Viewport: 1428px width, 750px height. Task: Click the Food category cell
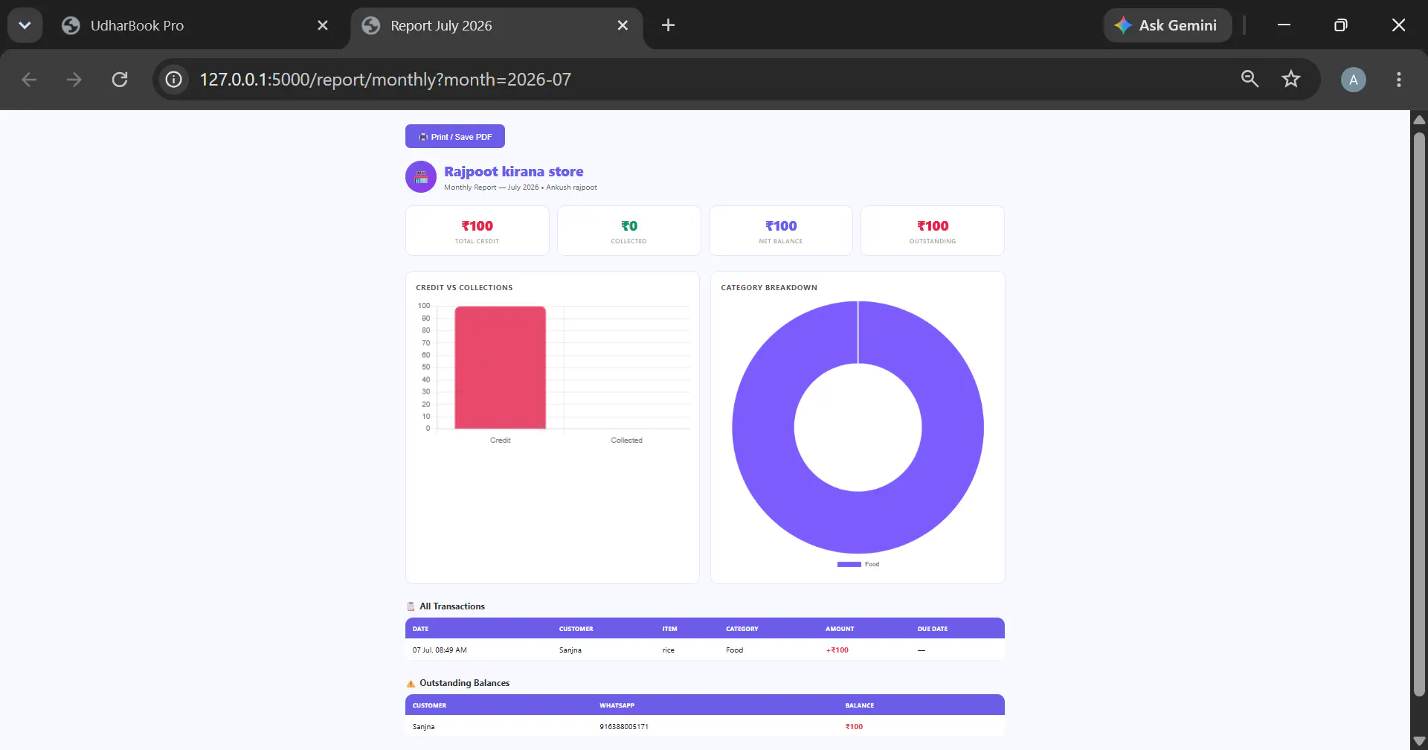[x=735, y=650]
